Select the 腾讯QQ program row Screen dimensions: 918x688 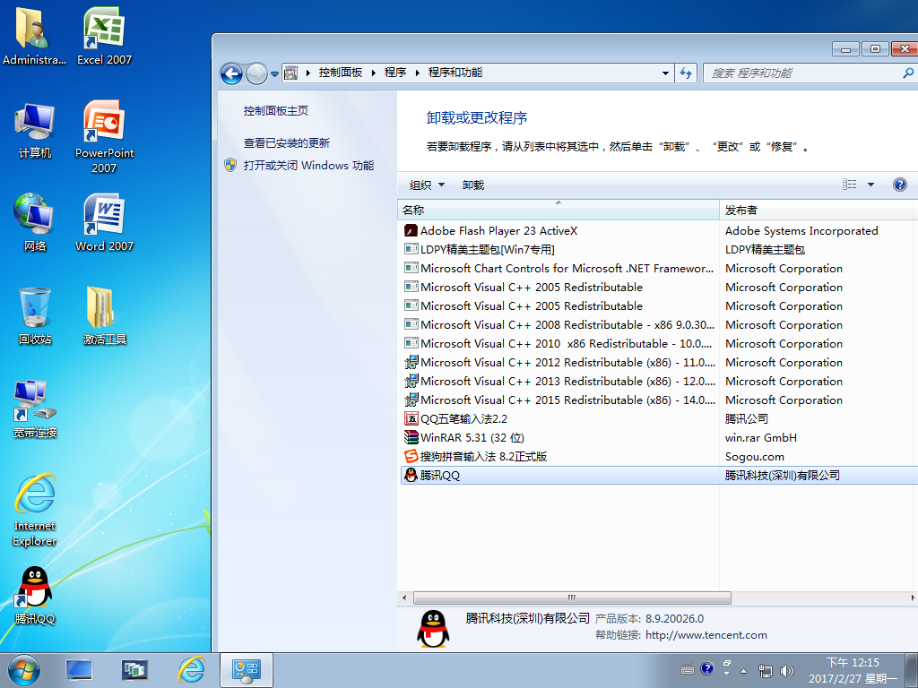[x=658, y=475]
